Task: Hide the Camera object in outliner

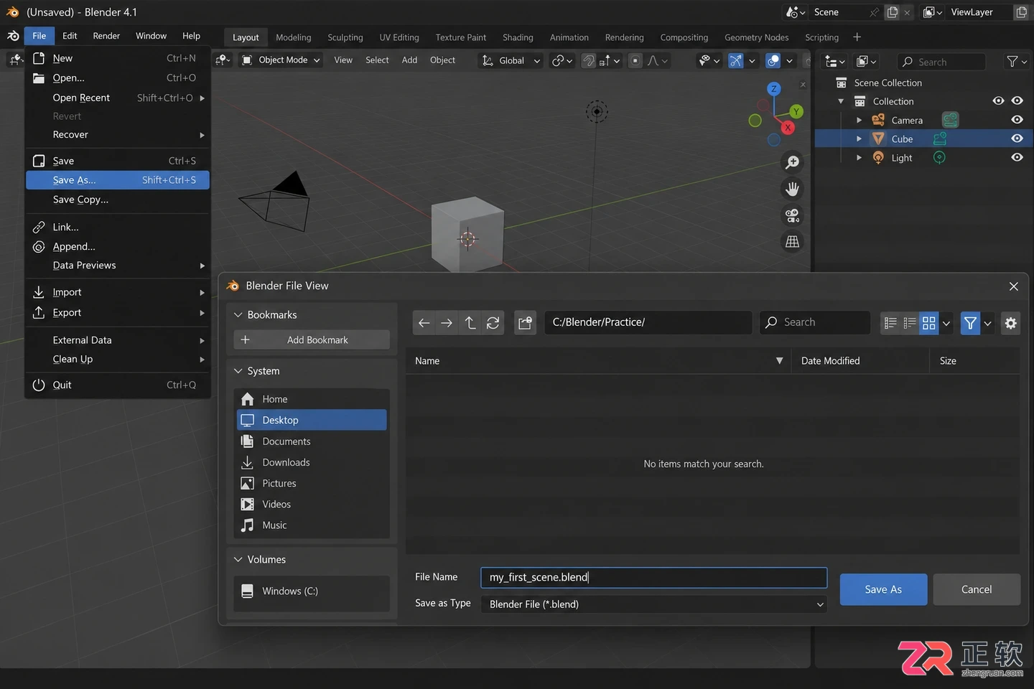Action: pos(1017,120)
